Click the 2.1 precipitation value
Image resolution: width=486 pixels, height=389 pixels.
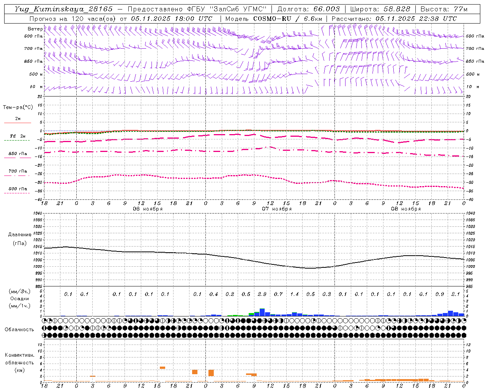point(456,294)
